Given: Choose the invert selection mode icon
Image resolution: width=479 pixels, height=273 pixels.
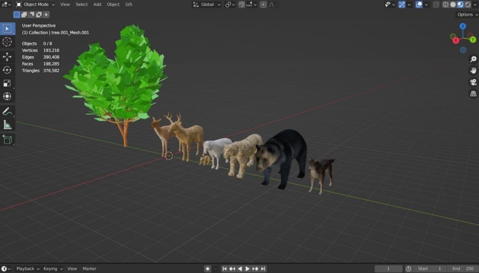Looking at the screenshot, I should [x=39, y=14].
